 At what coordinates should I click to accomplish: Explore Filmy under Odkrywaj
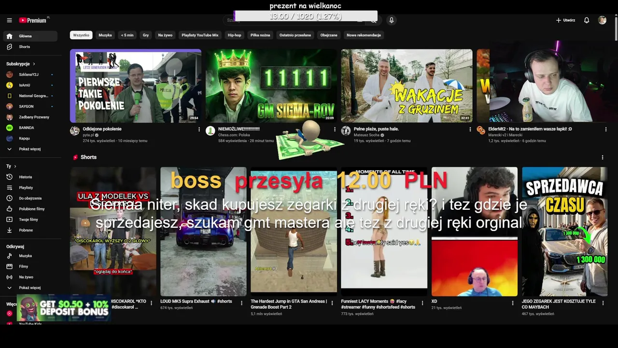pos(30,266)
